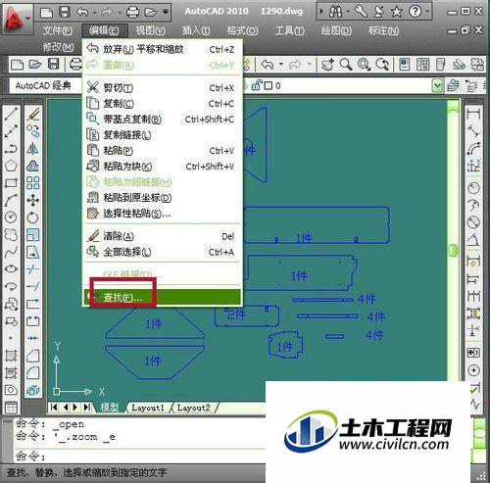Open the 文件(F) menu
The width and height of the screenshot is (490, 483).
pos(57,30)
